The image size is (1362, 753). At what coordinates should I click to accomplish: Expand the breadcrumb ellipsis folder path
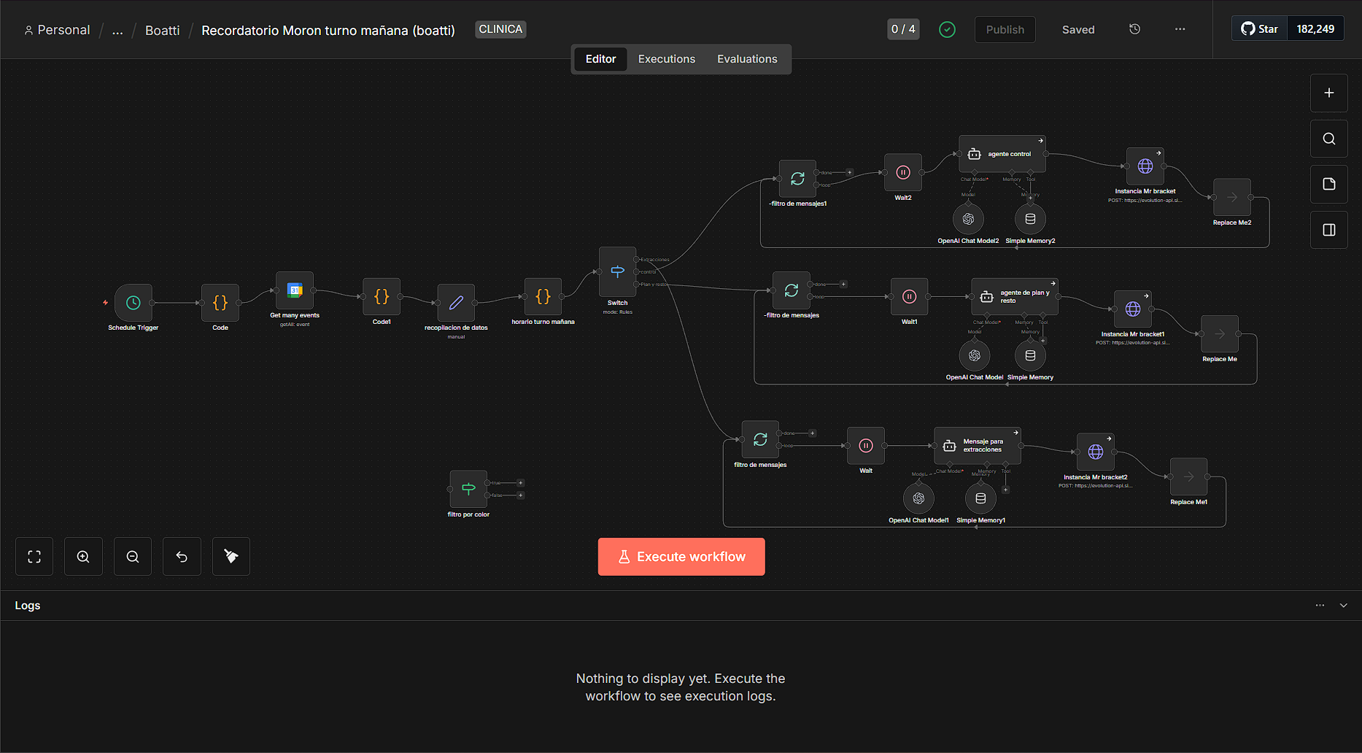pyautogui.click(x=117, y=30)
